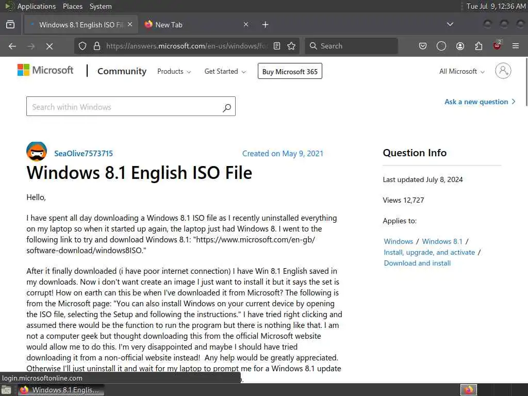Click the Last updated July 8, 2024 text
This screenshot has width=528, height=396.
pos(423,179)
